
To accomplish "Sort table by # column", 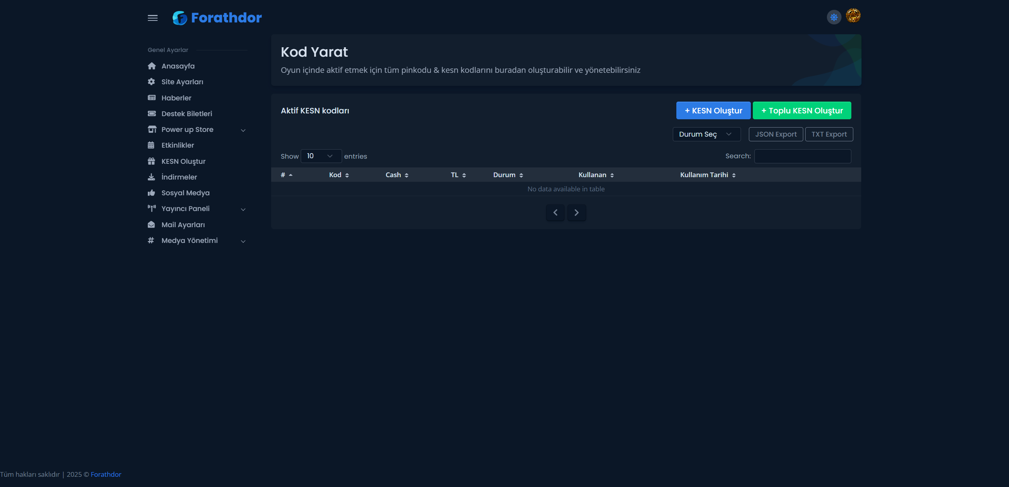I will point(287,175).
